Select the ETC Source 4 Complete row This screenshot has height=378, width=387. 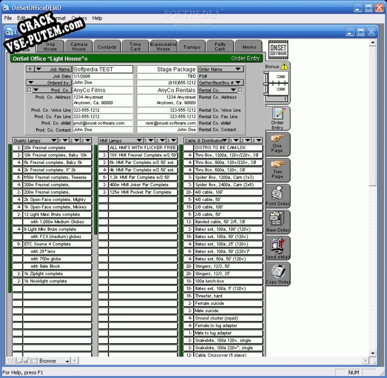52,244
